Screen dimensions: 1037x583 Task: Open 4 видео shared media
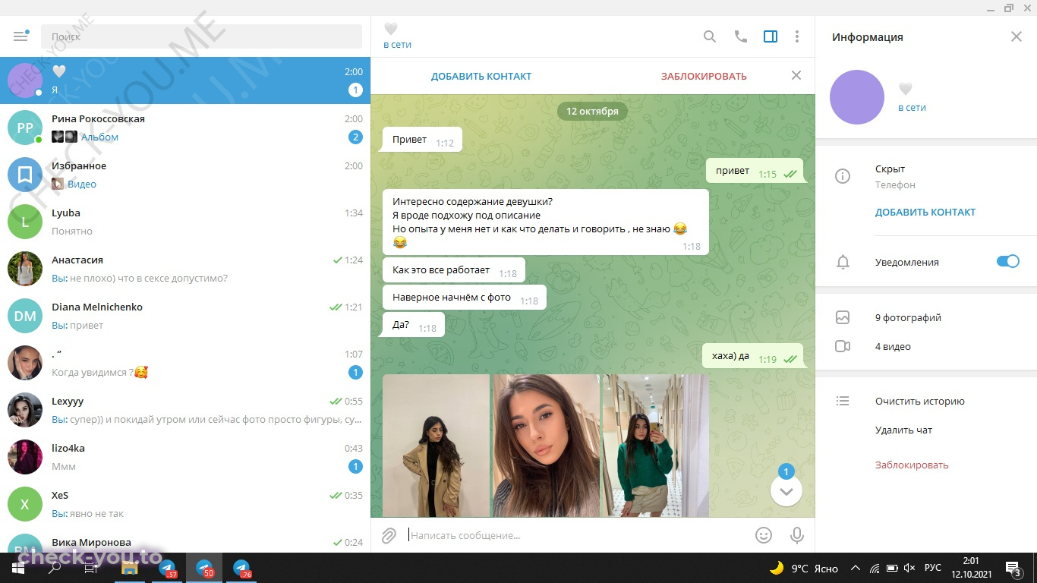[893, 346]
